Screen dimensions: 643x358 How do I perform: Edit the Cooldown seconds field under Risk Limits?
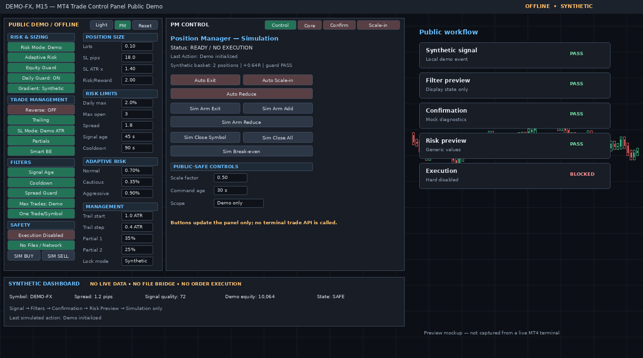tap(137, 148)
